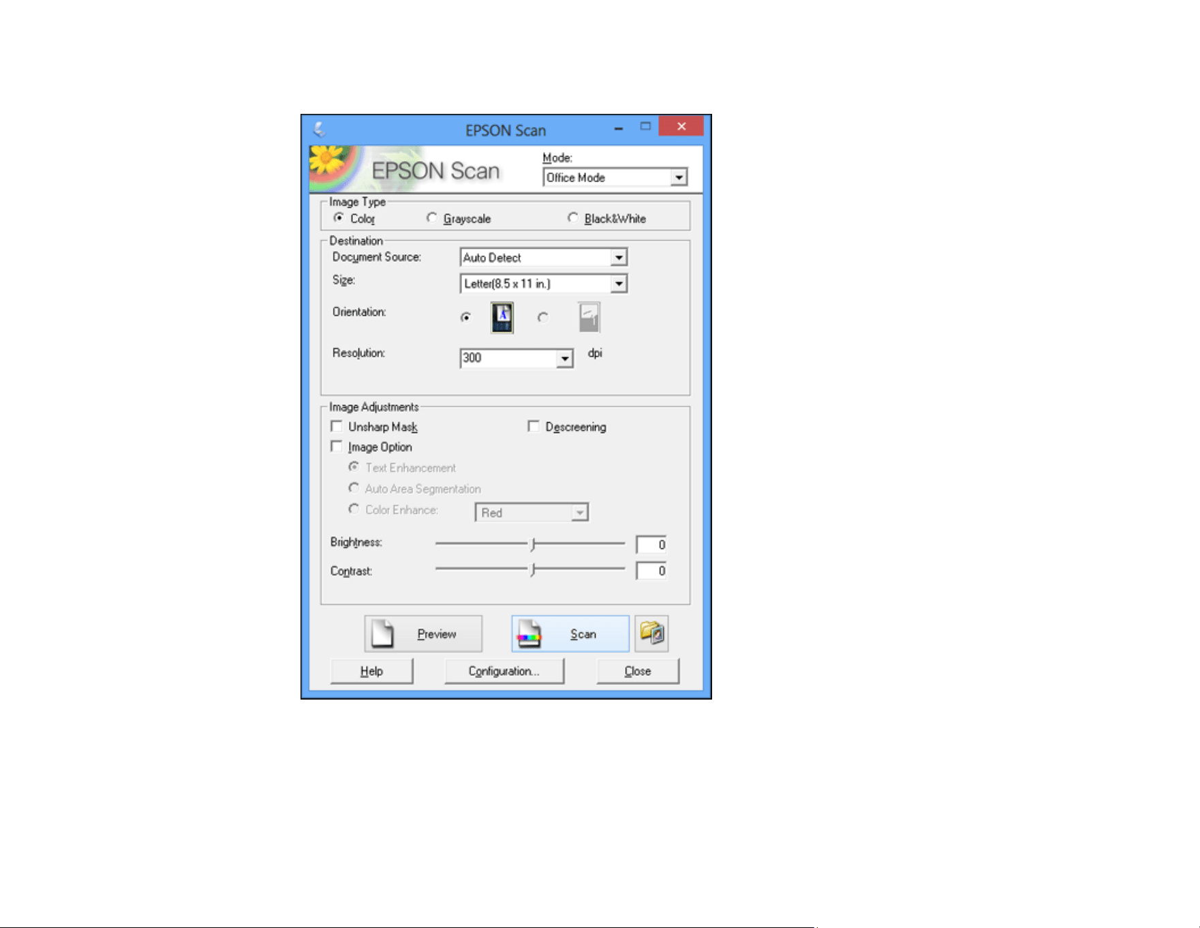The image size is (1200, 928).
Task: Maximize the EPSON Scan window
Action: 645,126
